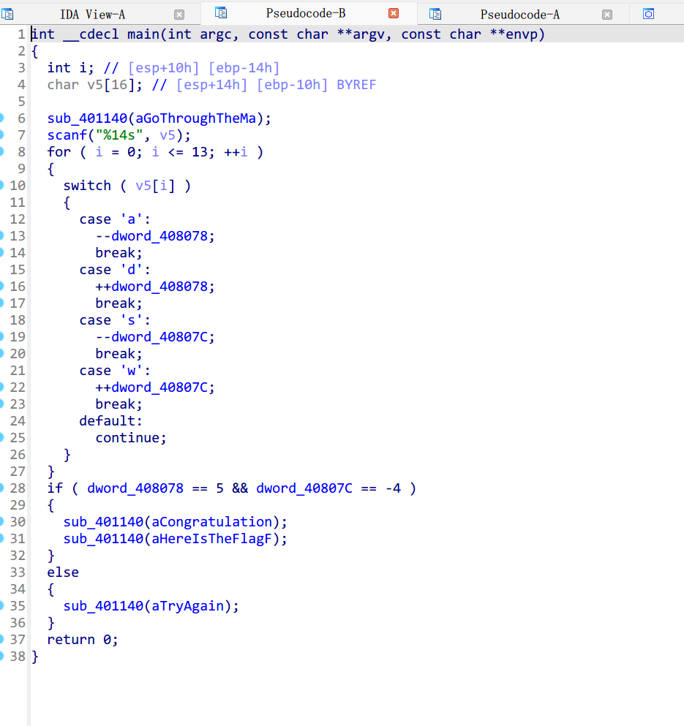Click the default label on line 24
Screen dimensions: 684x726
coord(110,421)
